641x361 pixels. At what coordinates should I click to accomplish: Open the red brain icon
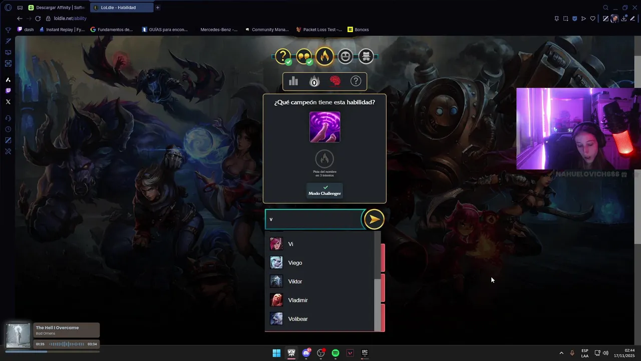click(335, 81)
